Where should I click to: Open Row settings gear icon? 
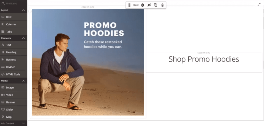142,5
